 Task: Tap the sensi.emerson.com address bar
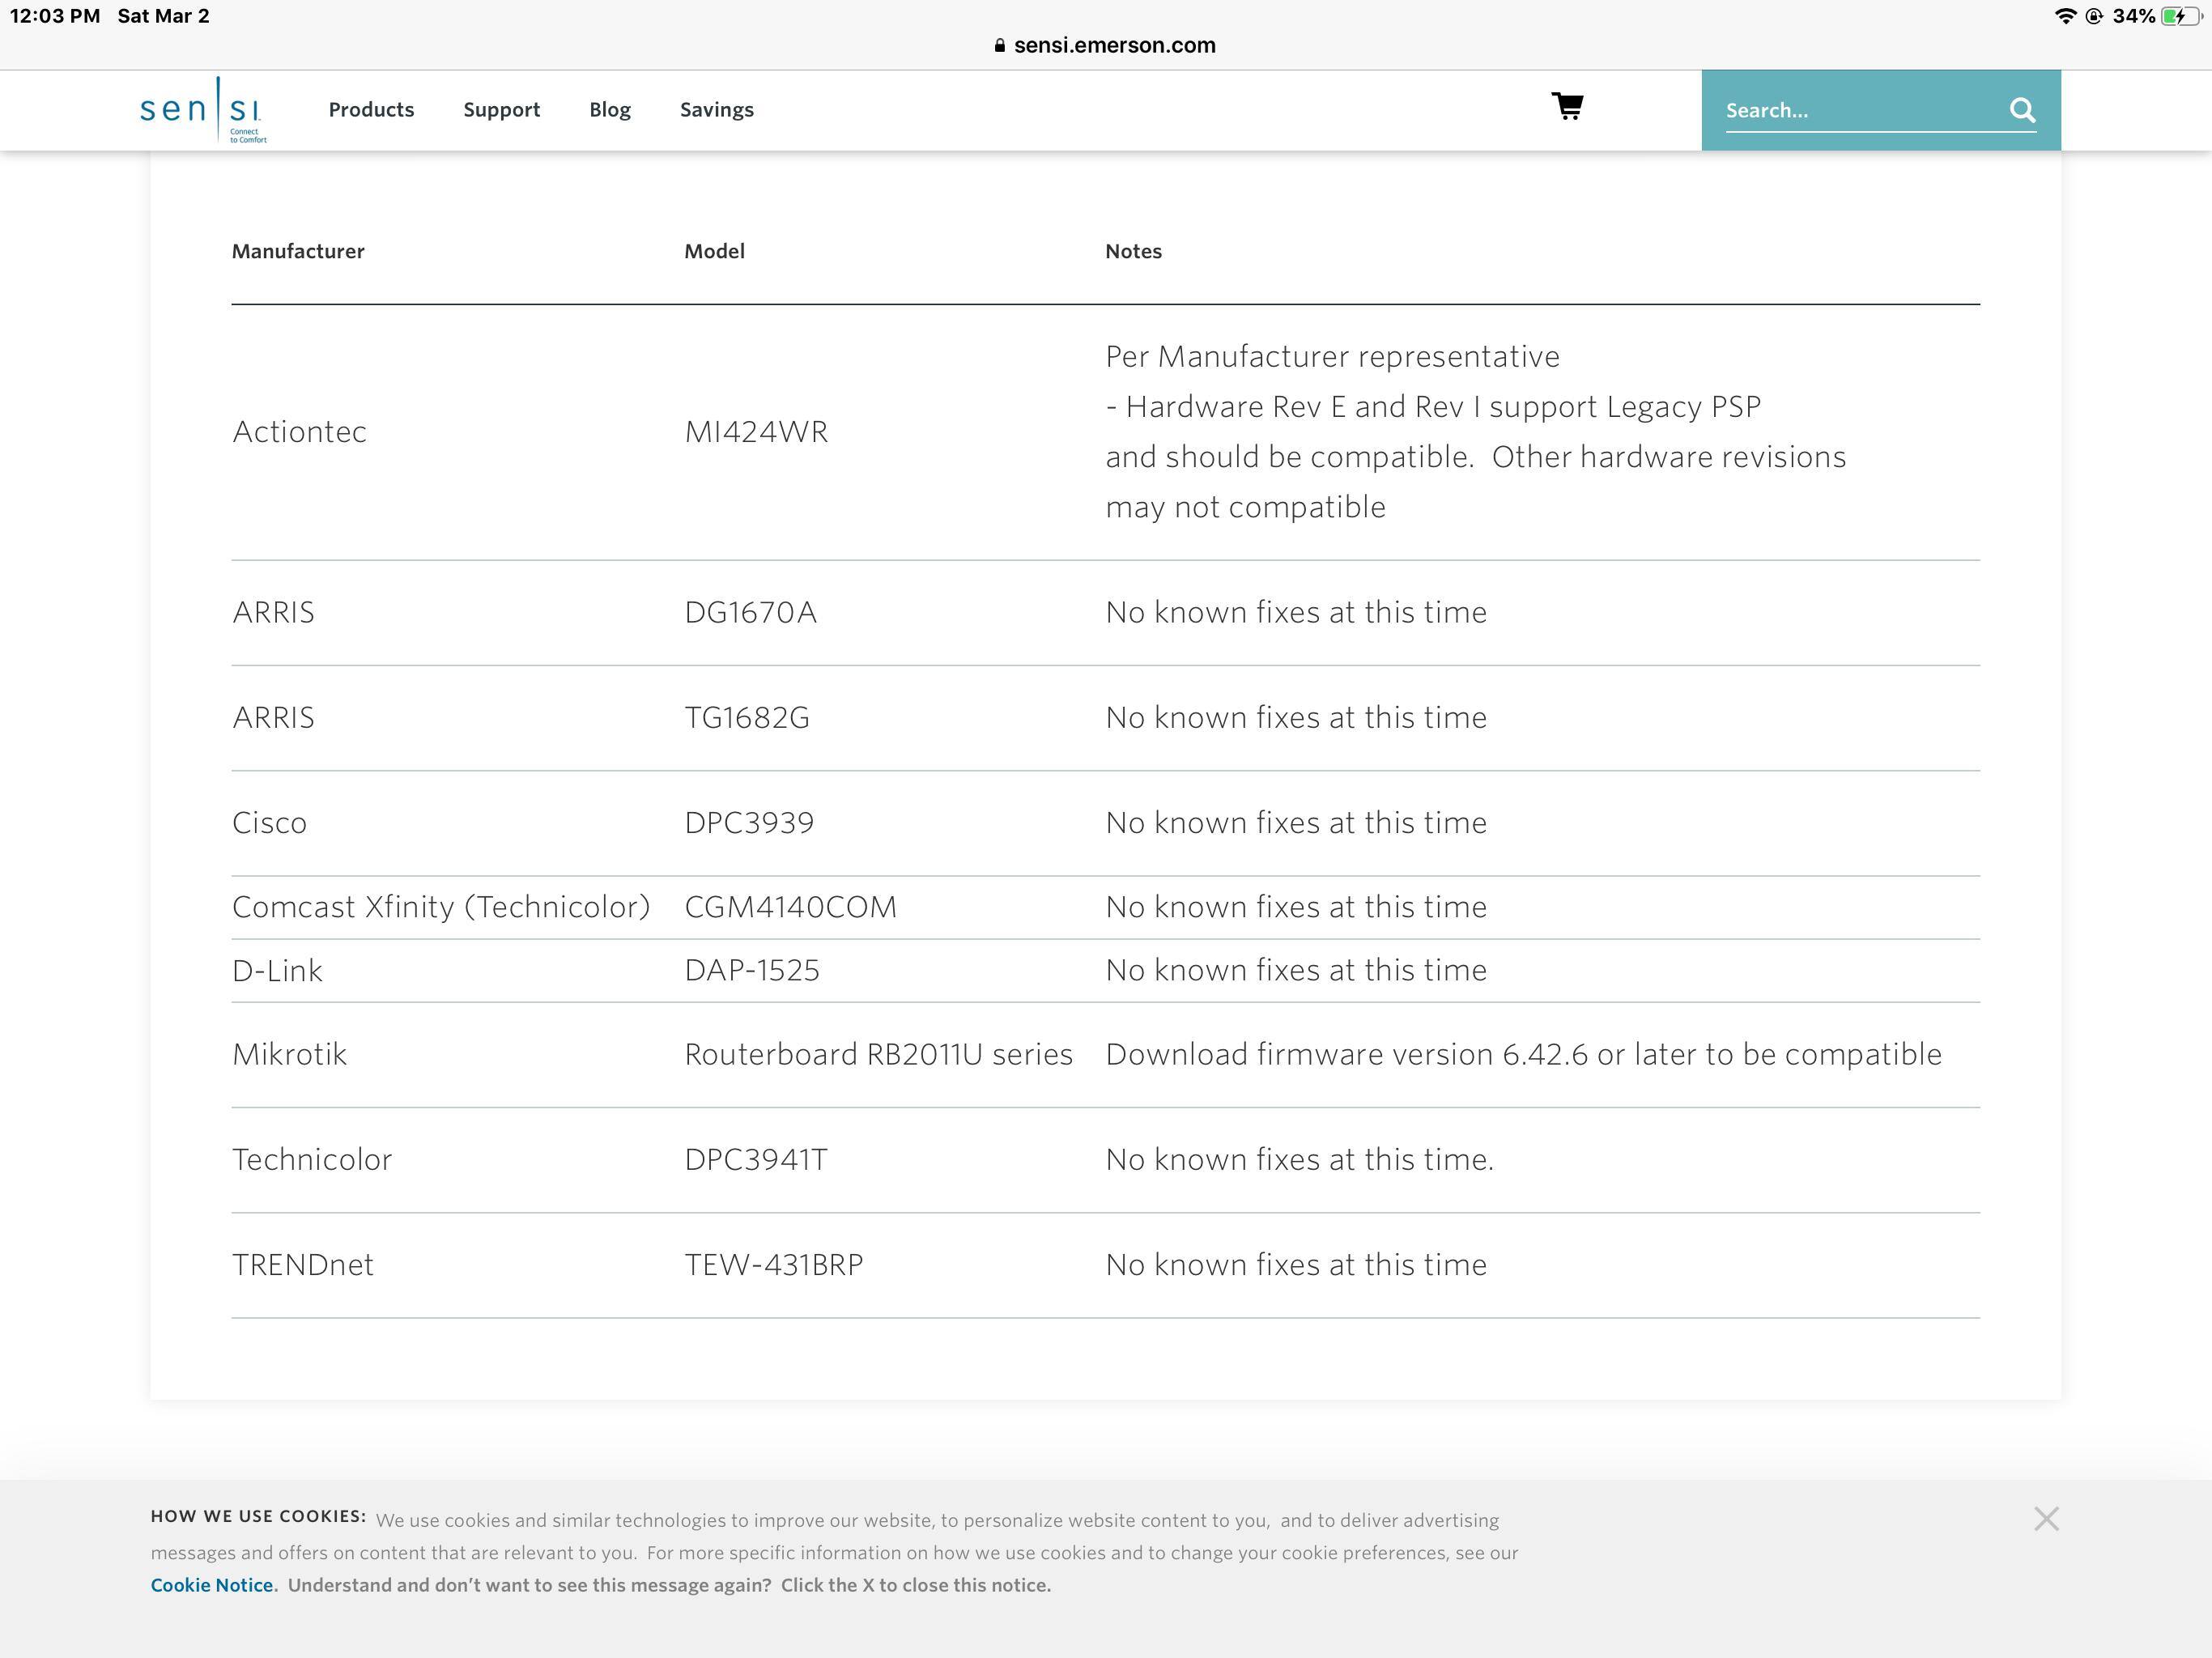point(1114,45)
